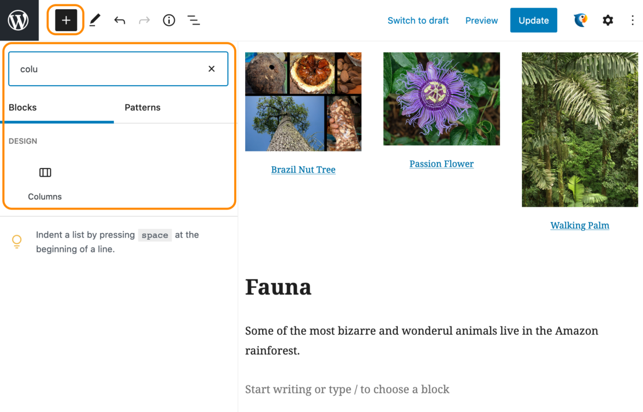Click the parrot avatar in the toolbar
Screen dimensions: 643x412
point(580,20)
